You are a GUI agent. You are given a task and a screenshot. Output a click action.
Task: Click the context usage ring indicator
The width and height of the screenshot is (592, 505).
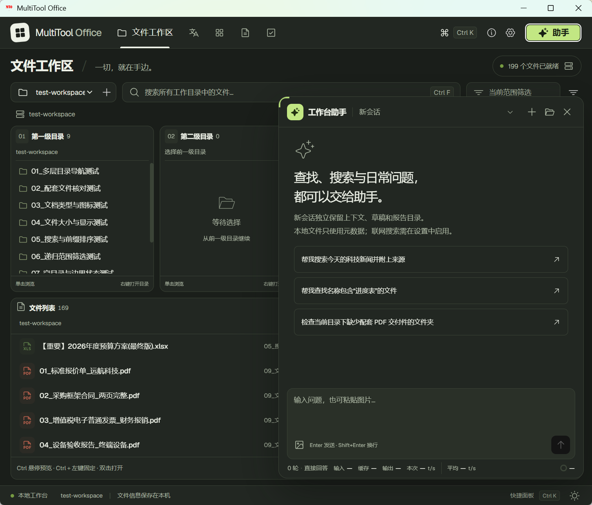point(563,468)
